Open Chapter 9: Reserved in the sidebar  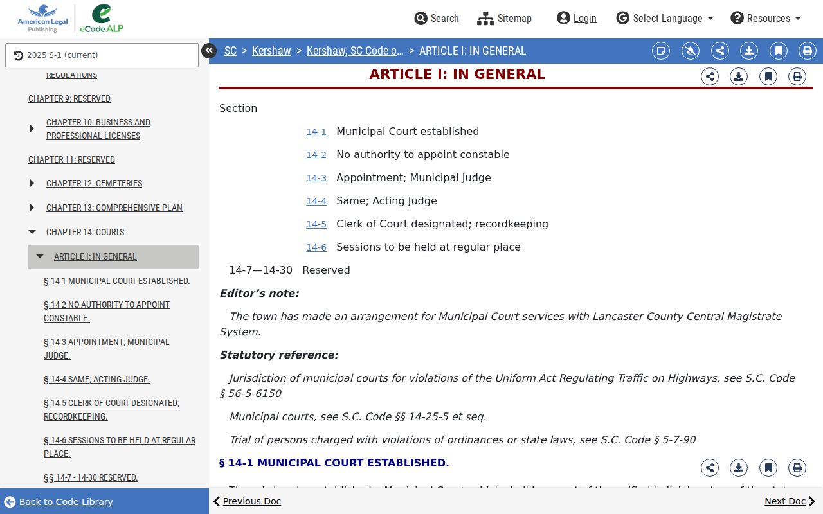[x=69, y=98]
